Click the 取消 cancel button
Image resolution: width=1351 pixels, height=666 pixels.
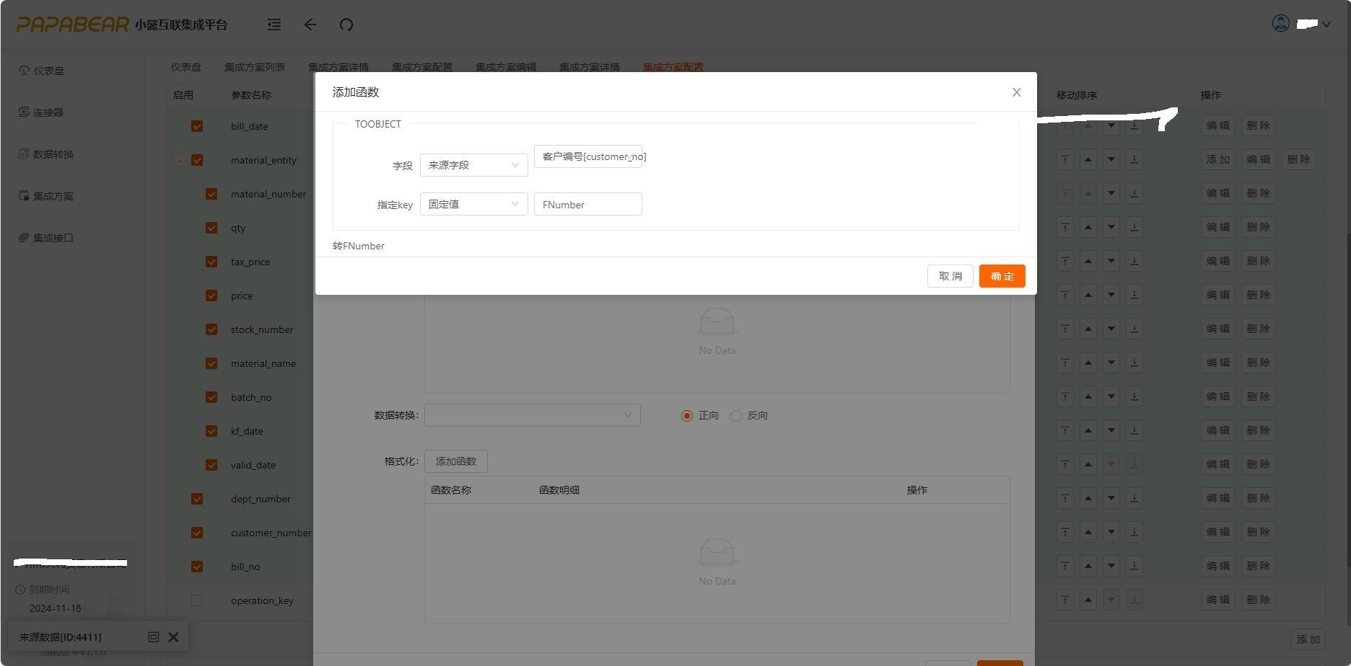tap(950, 276)
